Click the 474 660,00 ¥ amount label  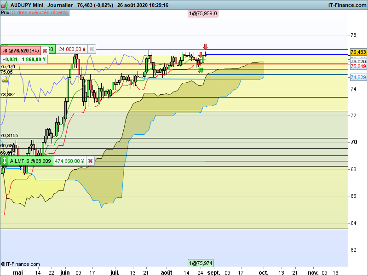coord(69,161)
